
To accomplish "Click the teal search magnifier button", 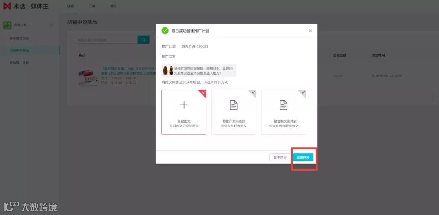I will pos(143,40).
